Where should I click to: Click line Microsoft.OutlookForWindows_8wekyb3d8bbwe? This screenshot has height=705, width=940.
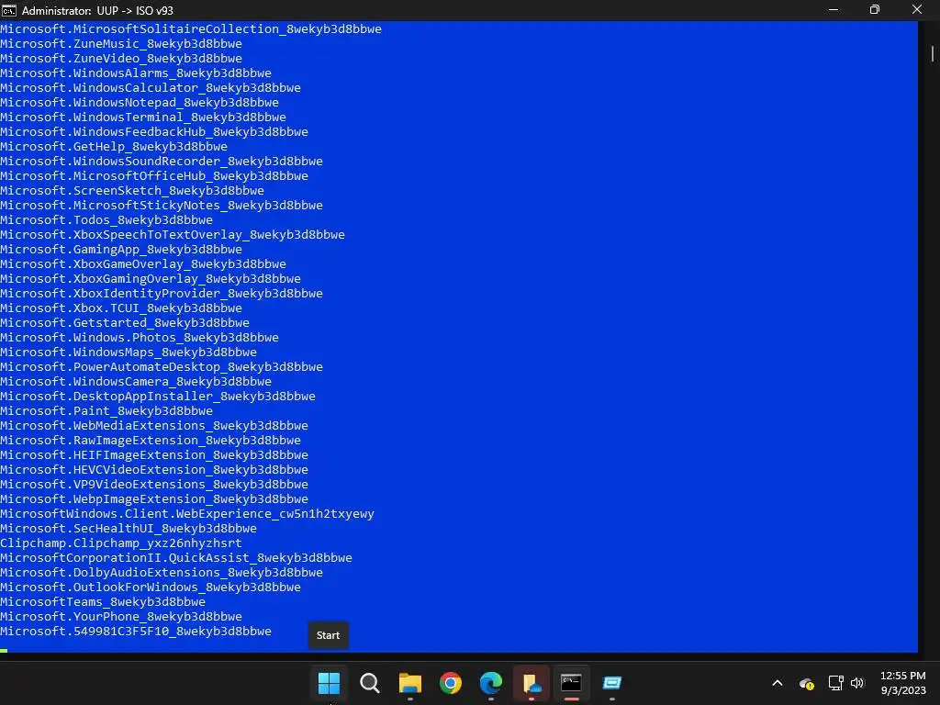151,587
